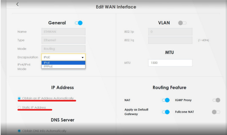Pick IPoE from the encapsulation list
The image size is (227, 135).
click(x=63, y=63)
